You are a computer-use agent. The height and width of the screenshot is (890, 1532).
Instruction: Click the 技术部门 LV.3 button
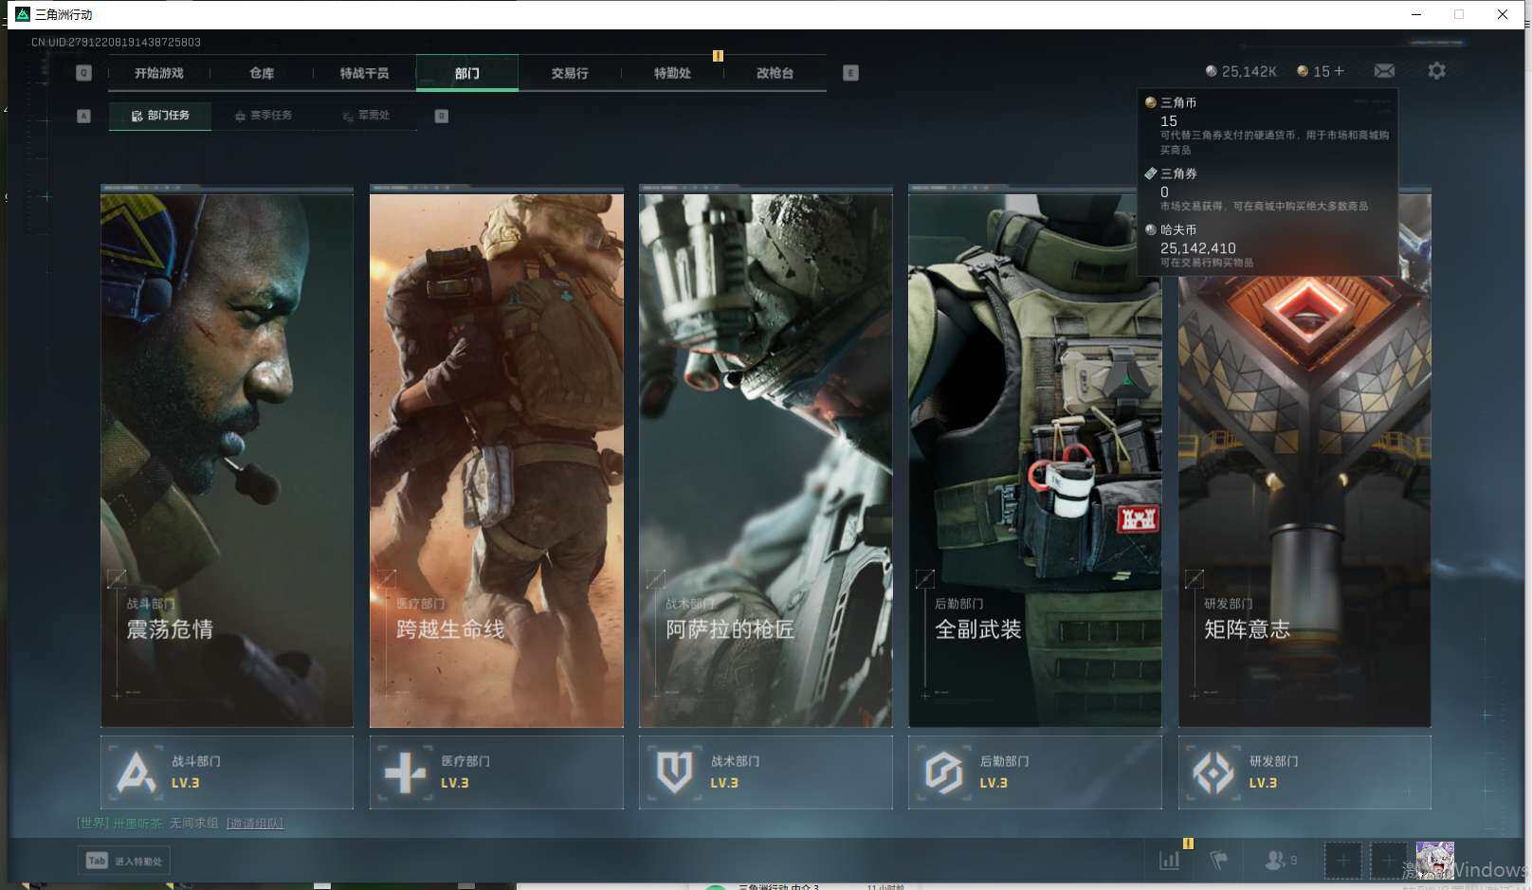coord(765,772)
